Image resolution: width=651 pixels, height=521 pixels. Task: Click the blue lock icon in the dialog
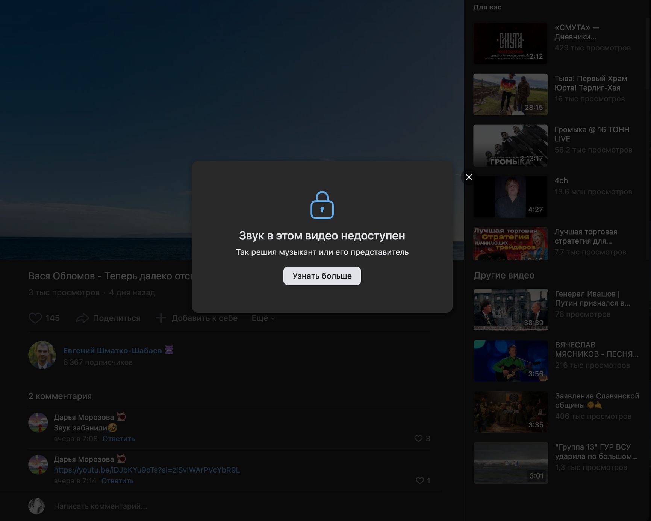pyautogui.click(x=322, y=205)
